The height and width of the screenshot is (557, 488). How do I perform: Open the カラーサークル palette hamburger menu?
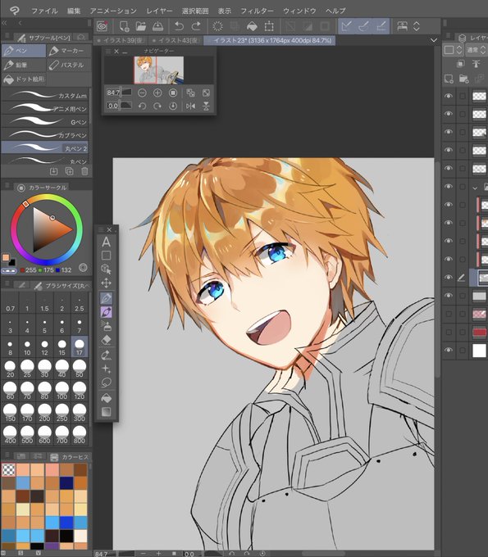[x=7, y=185]
